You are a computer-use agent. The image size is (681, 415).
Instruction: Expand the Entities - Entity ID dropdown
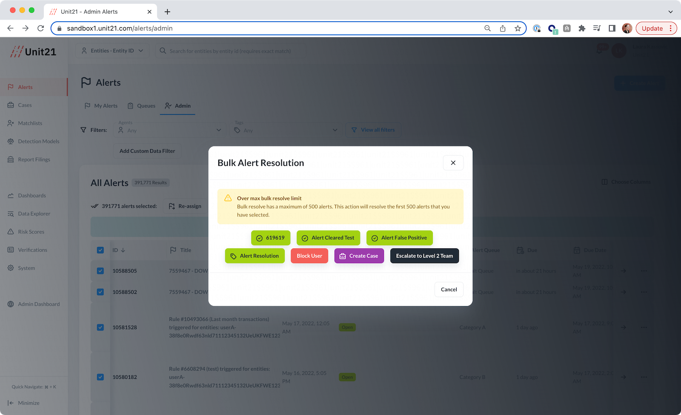(x=112, y=51)
